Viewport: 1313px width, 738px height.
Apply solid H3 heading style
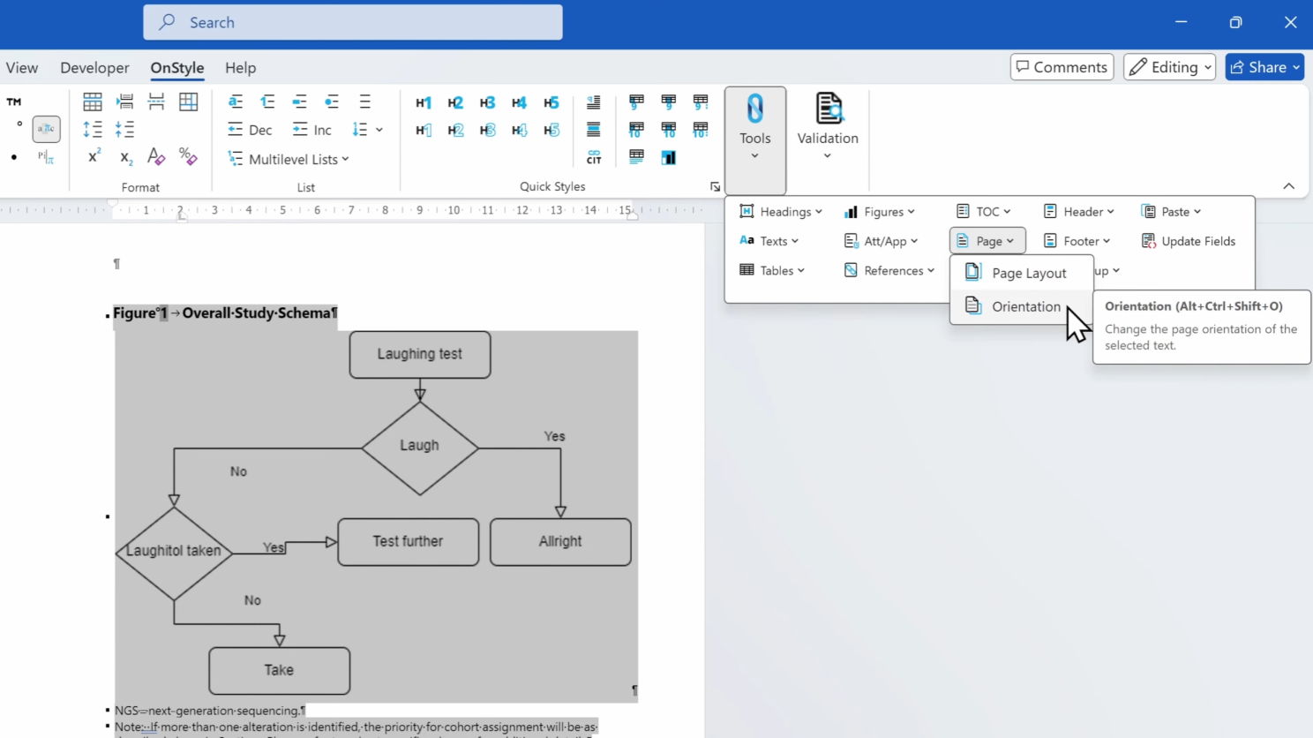pyautogui.click(x=487, y=102)
